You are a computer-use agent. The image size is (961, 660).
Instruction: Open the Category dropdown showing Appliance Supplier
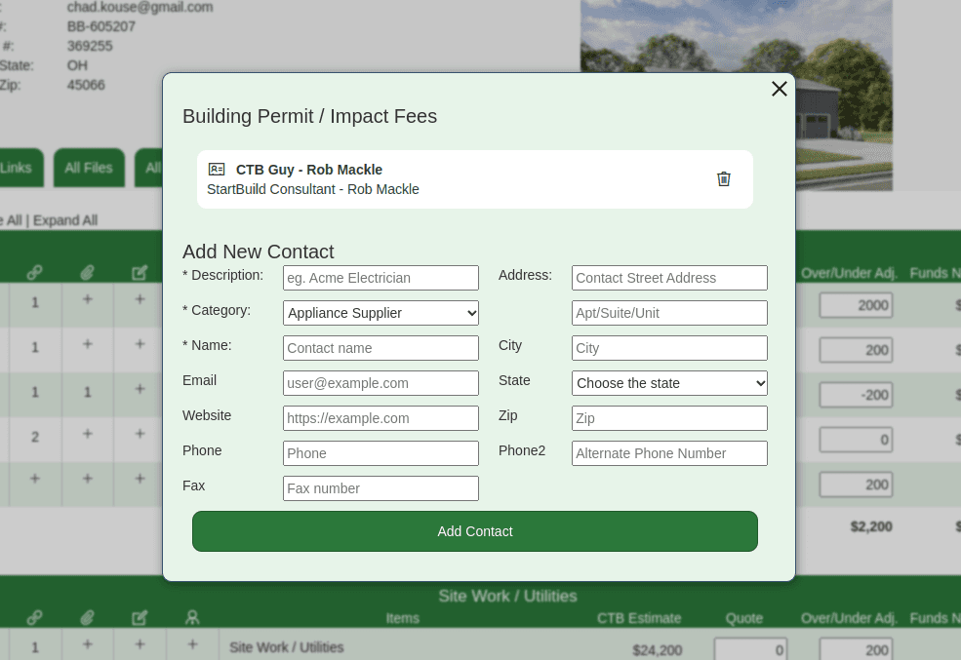pyautogui.click(x=380, y=313)
